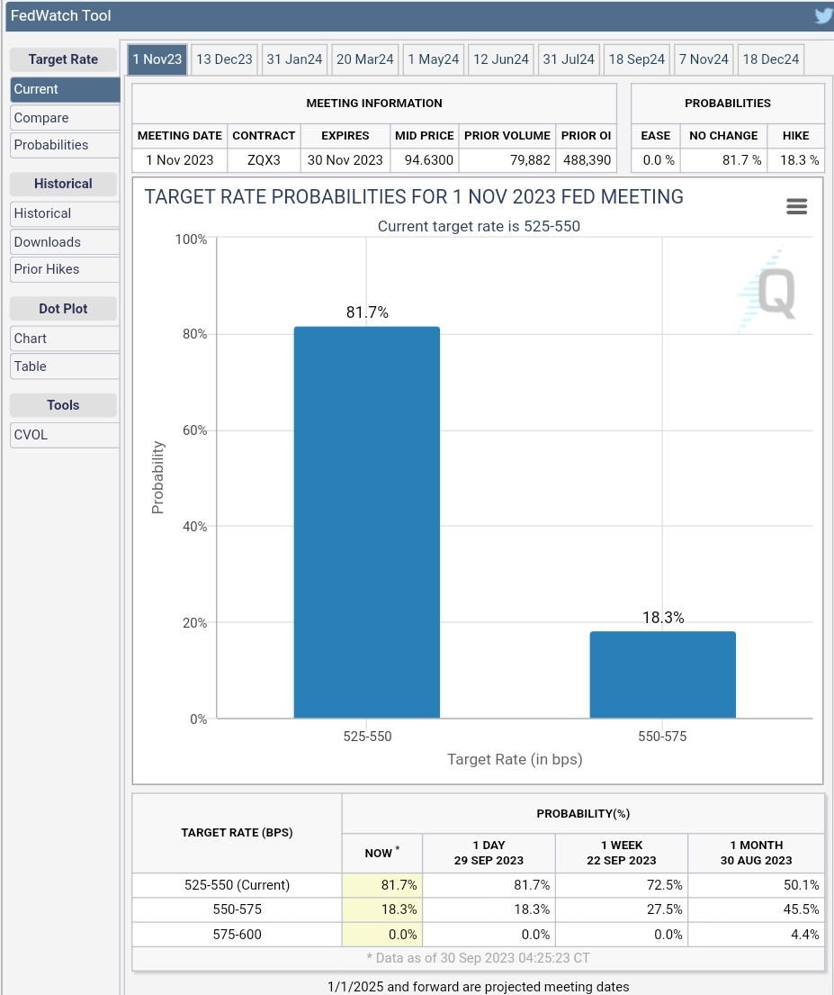Switch to the 31 Jan24 meeting tab
The image size is (834, 995).
(x=294, y=59)
